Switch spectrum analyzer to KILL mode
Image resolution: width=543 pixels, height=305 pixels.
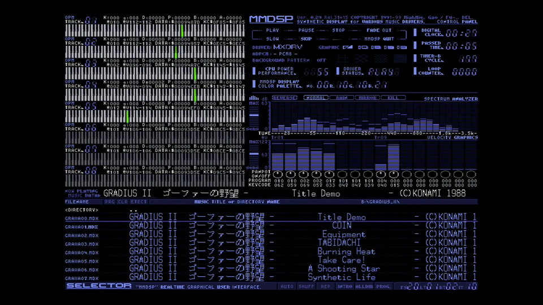pos(393,98)
